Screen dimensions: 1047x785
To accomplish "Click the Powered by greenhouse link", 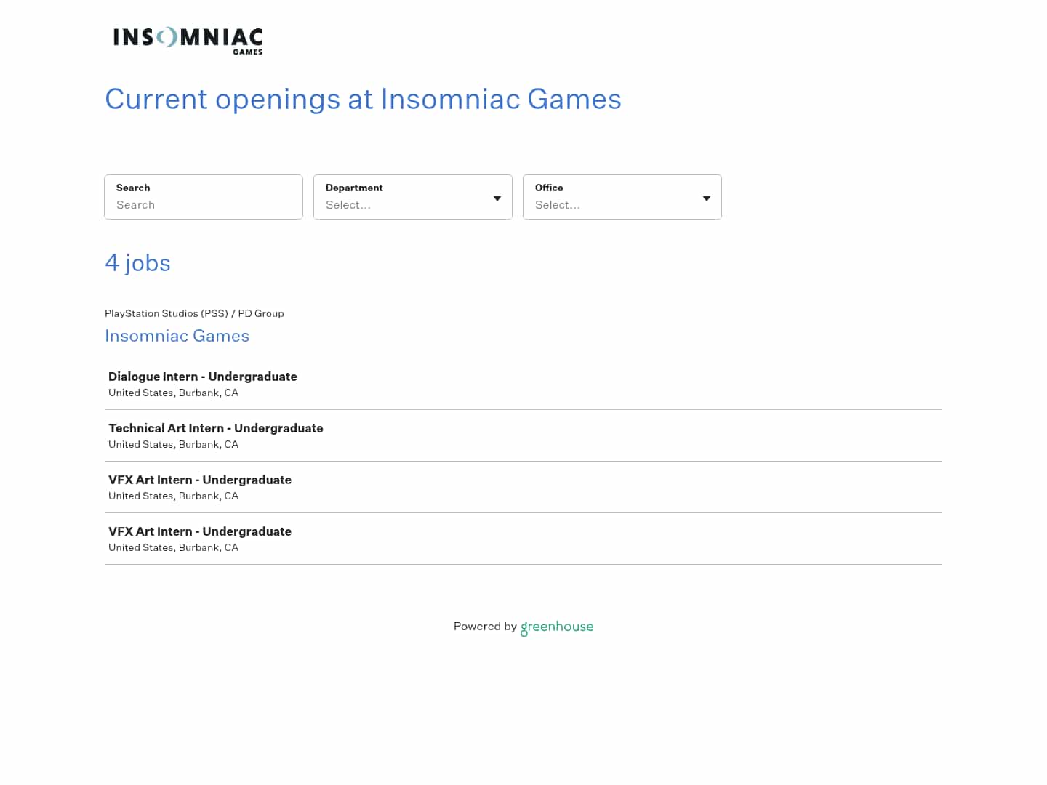I will click(x=523, y=627).
